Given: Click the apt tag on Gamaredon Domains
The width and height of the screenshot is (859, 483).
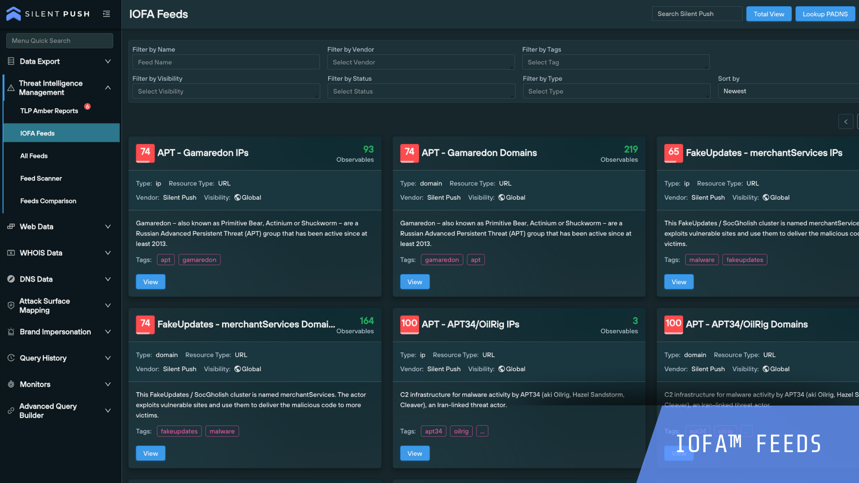Looking at the screenshot, I should 476,260.
